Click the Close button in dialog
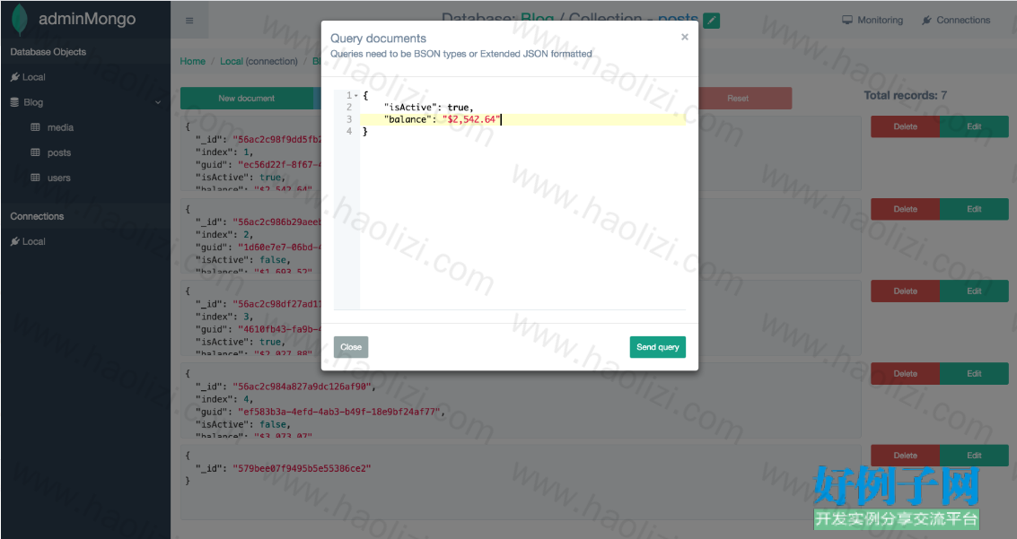Image resolution: width=1017 pixels, height=539 pixels. coord(351,347)
